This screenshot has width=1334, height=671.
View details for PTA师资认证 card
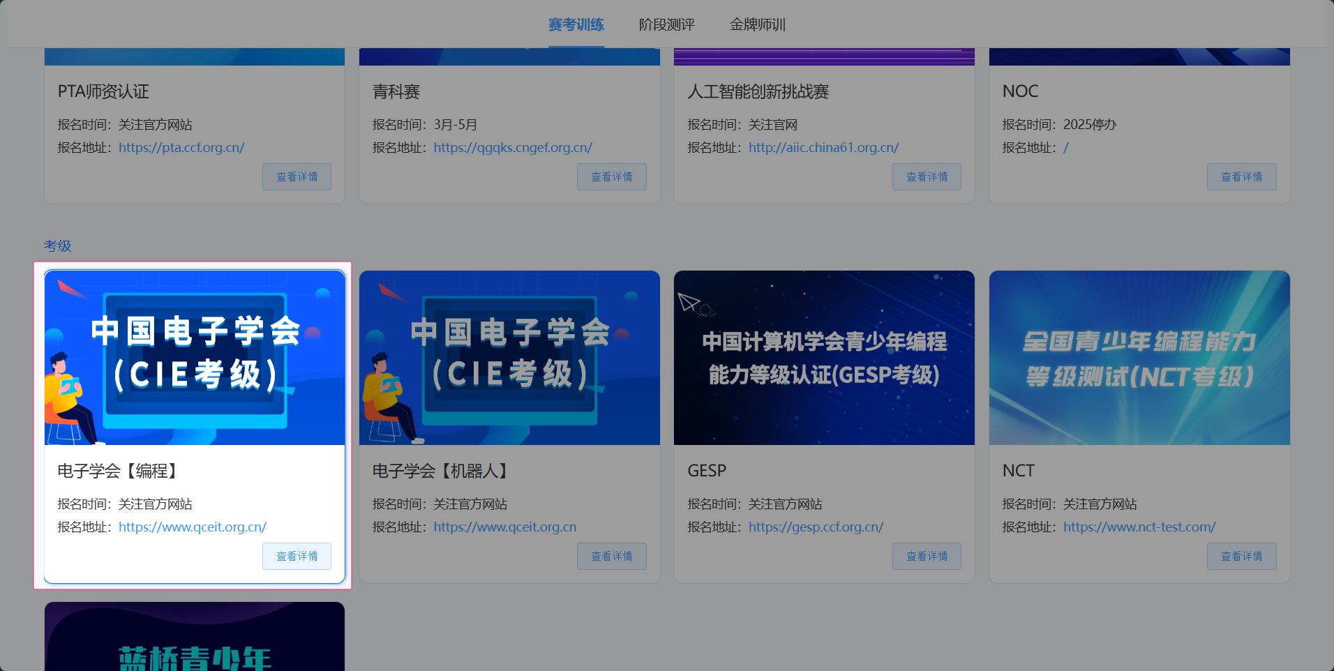(x=297, y=177)
